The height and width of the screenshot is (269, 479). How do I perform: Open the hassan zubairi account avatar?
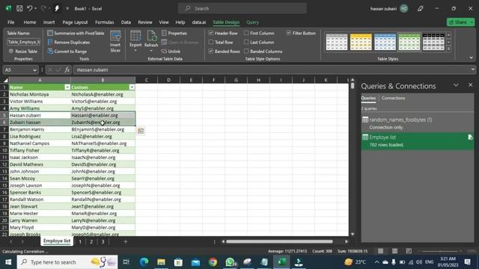click(404, 8)
